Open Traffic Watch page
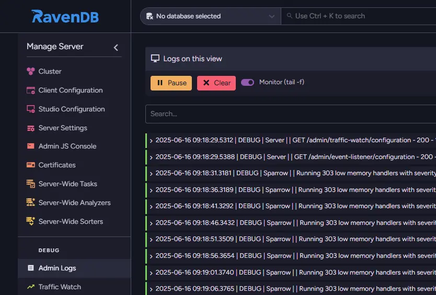436x295 pixels. tap(74, 287)
